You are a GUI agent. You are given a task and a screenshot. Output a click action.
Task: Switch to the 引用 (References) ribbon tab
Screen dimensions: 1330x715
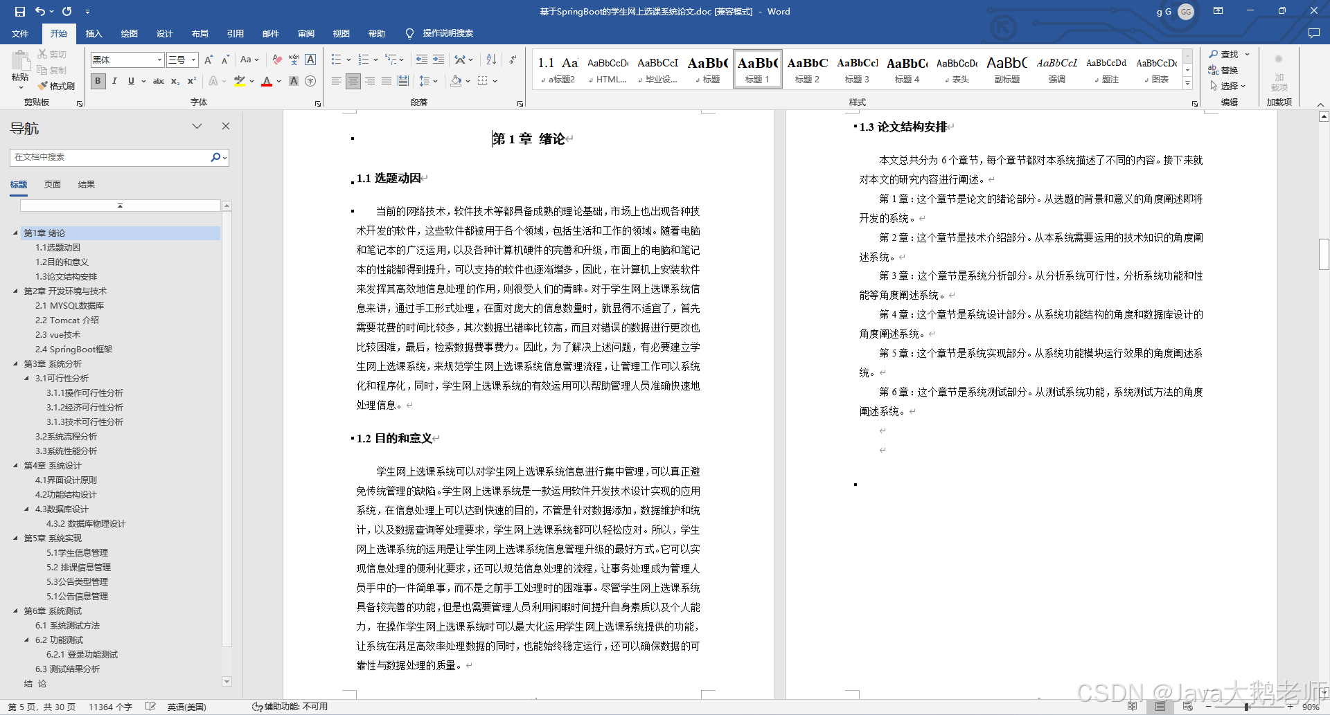point(236,33)
